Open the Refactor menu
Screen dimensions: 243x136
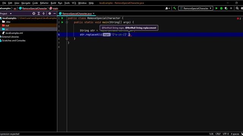coord(44,3)
